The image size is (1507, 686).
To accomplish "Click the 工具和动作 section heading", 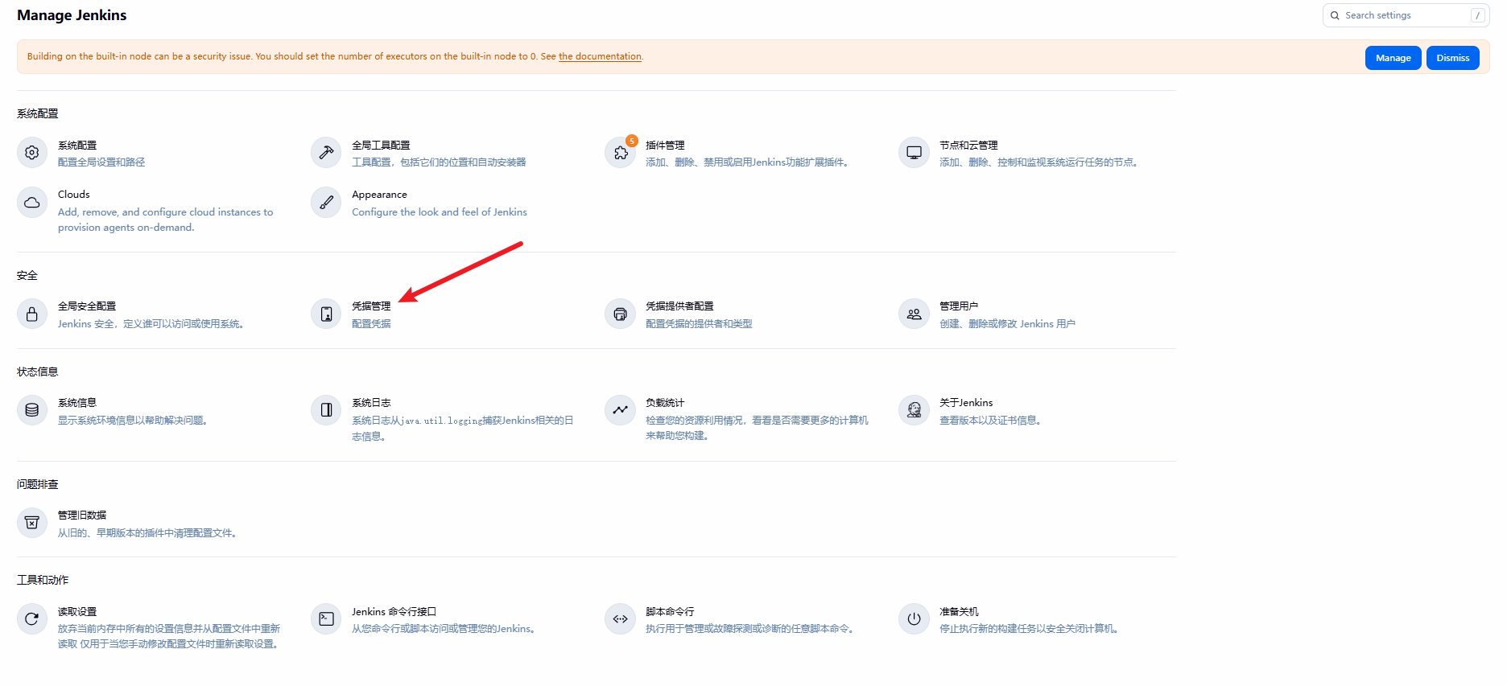I will (x=43, y=581).
